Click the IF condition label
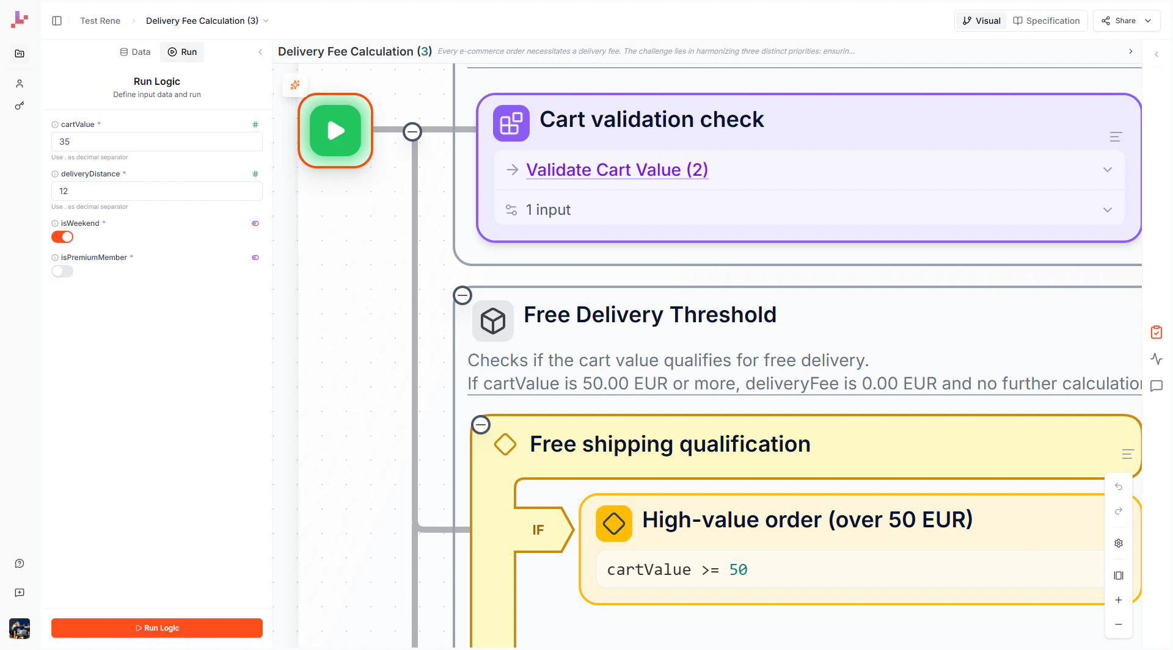The height and width of the screenshot is (650, 1173). (x=538, y=530)
